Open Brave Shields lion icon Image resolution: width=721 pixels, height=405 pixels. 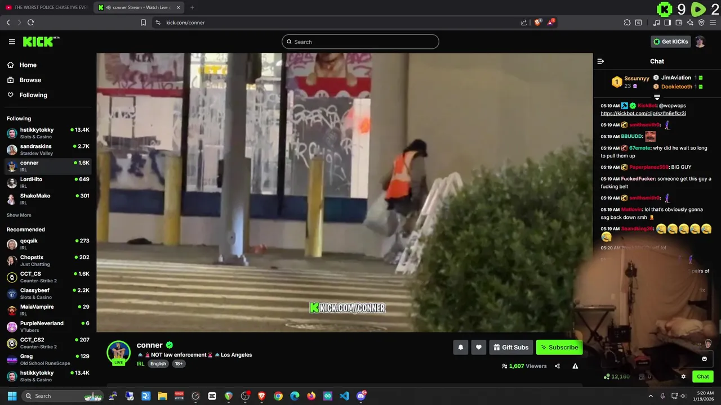pos(537,22)
